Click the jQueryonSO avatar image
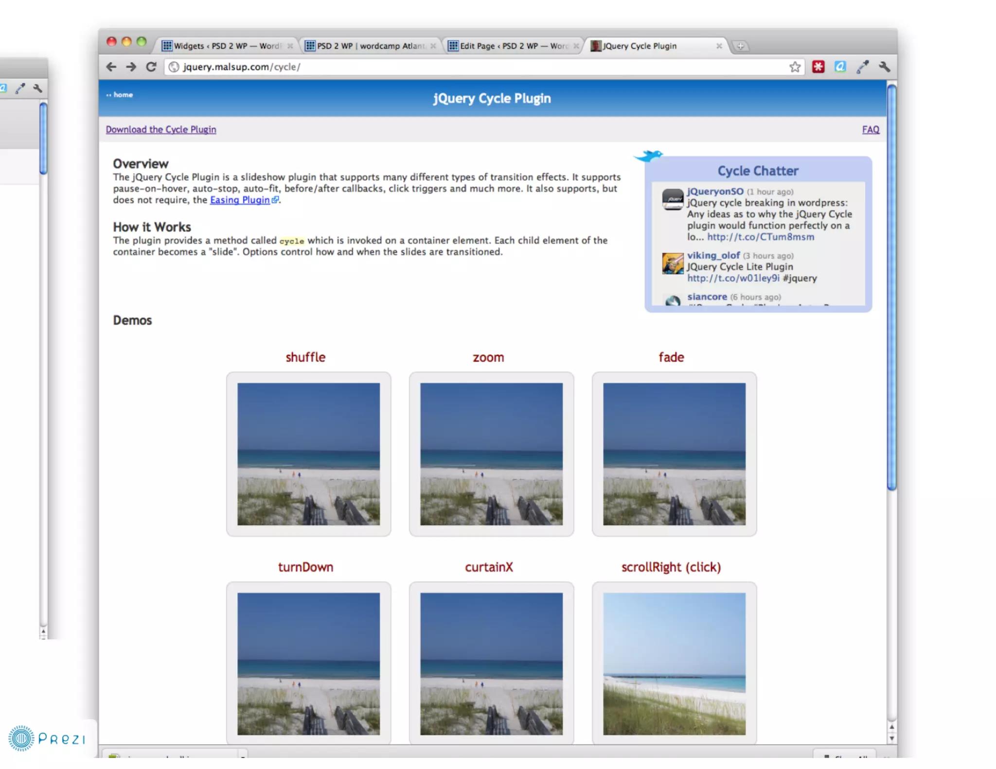 (673, 199)
